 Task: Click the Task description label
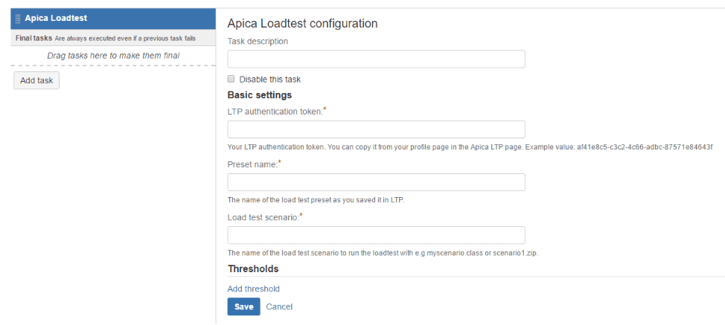coord(258,42)
